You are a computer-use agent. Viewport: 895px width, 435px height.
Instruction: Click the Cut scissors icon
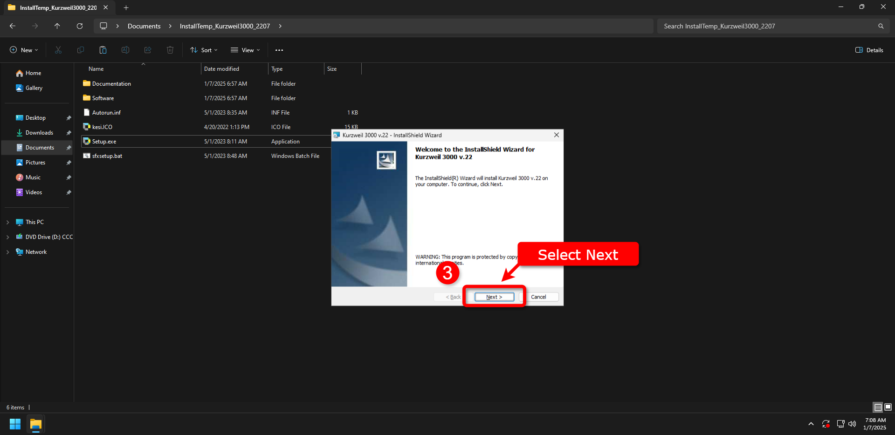pyautogui.click(x=58, y=50)
